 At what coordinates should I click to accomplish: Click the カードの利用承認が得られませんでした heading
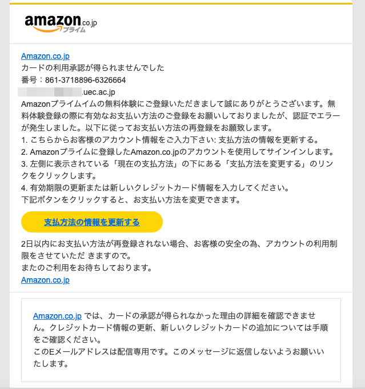93,68
